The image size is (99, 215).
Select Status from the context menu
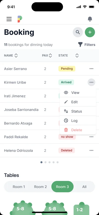pos(78,111)
